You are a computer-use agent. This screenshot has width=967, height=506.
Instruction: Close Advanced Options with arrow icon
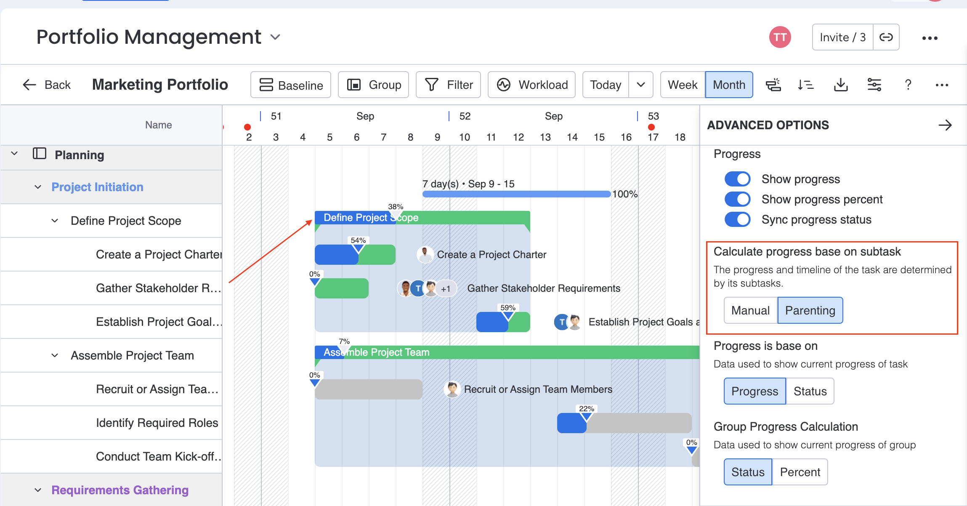point(945,125)
